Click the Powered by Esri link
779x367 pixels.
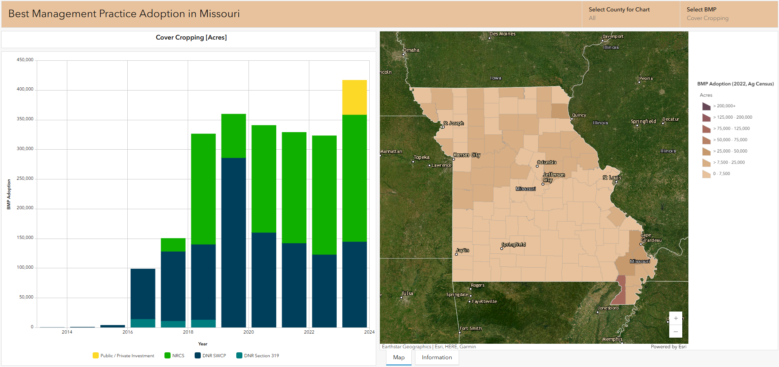tap(668, 347)
